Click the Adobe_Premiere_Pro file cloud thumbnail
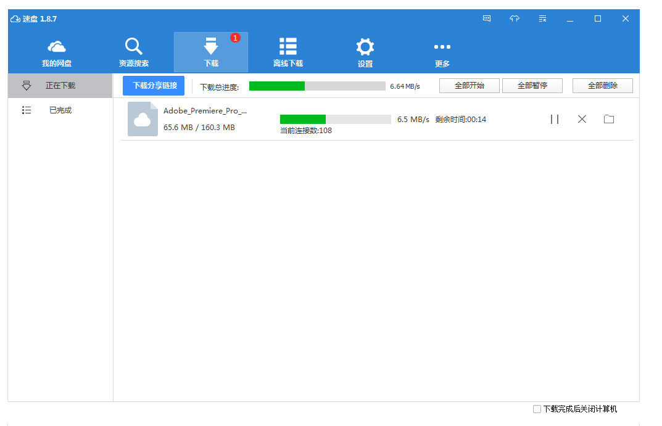This screenshot has height=426, width=662. [x=143, y=119]
